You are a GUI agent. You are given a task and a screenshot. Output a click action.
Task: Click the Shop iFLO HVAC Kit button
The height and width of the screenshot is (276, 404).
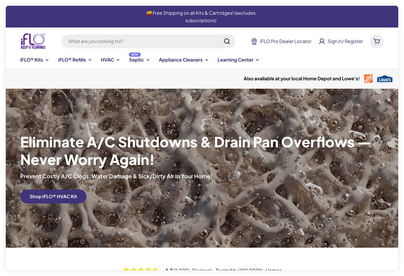tap(53, 196)
